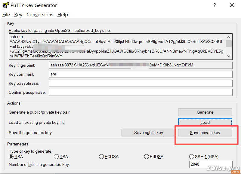Select RSA key type
Image resolution: width=241 pixels, height=174 pixels.
pyautogui.click(x=11, y=157)
